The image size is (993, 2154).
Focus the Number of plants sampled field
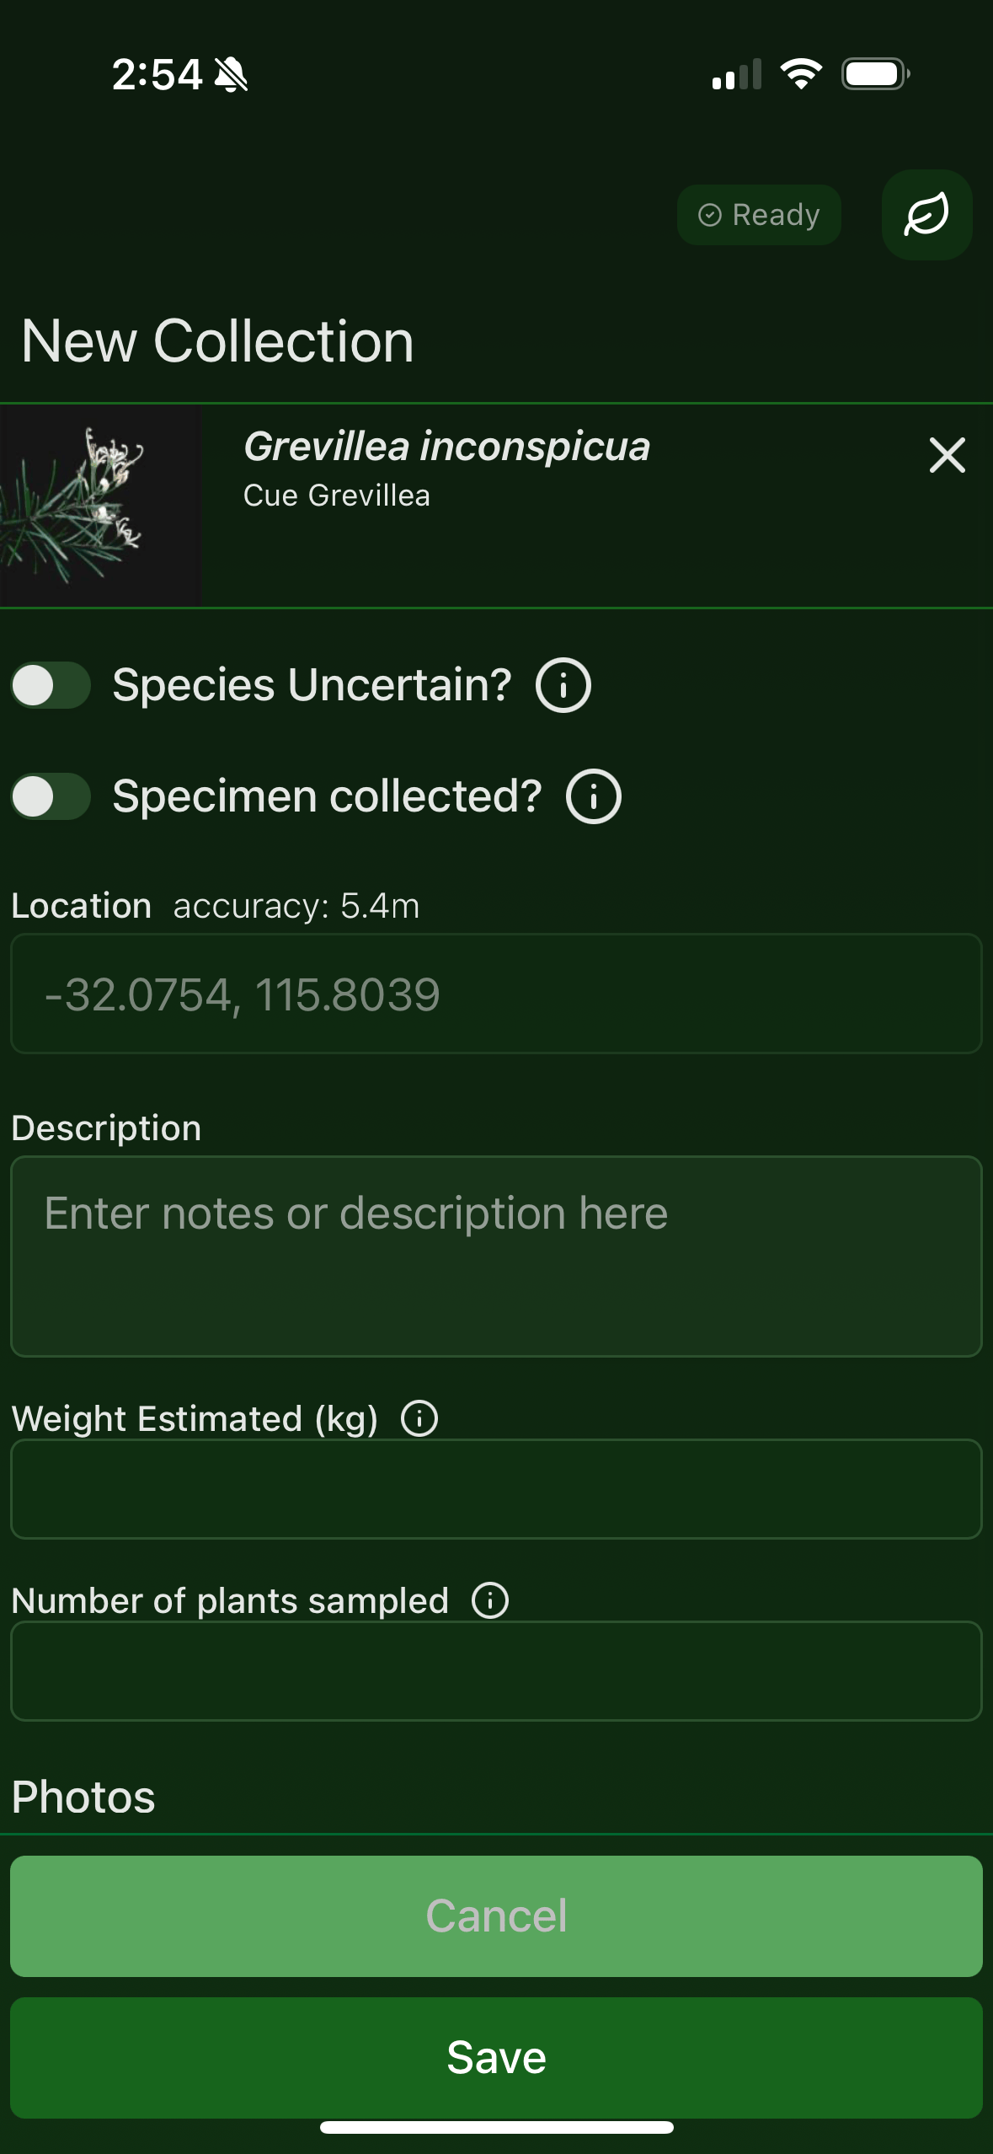click(496, 1671)
